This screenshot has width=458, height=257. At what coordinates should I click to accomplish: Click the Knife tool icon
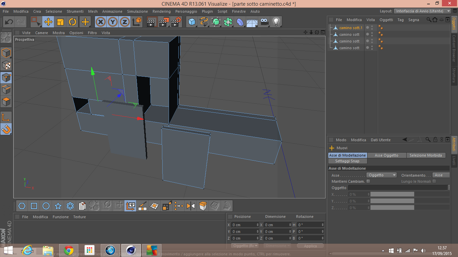(142, 206)
